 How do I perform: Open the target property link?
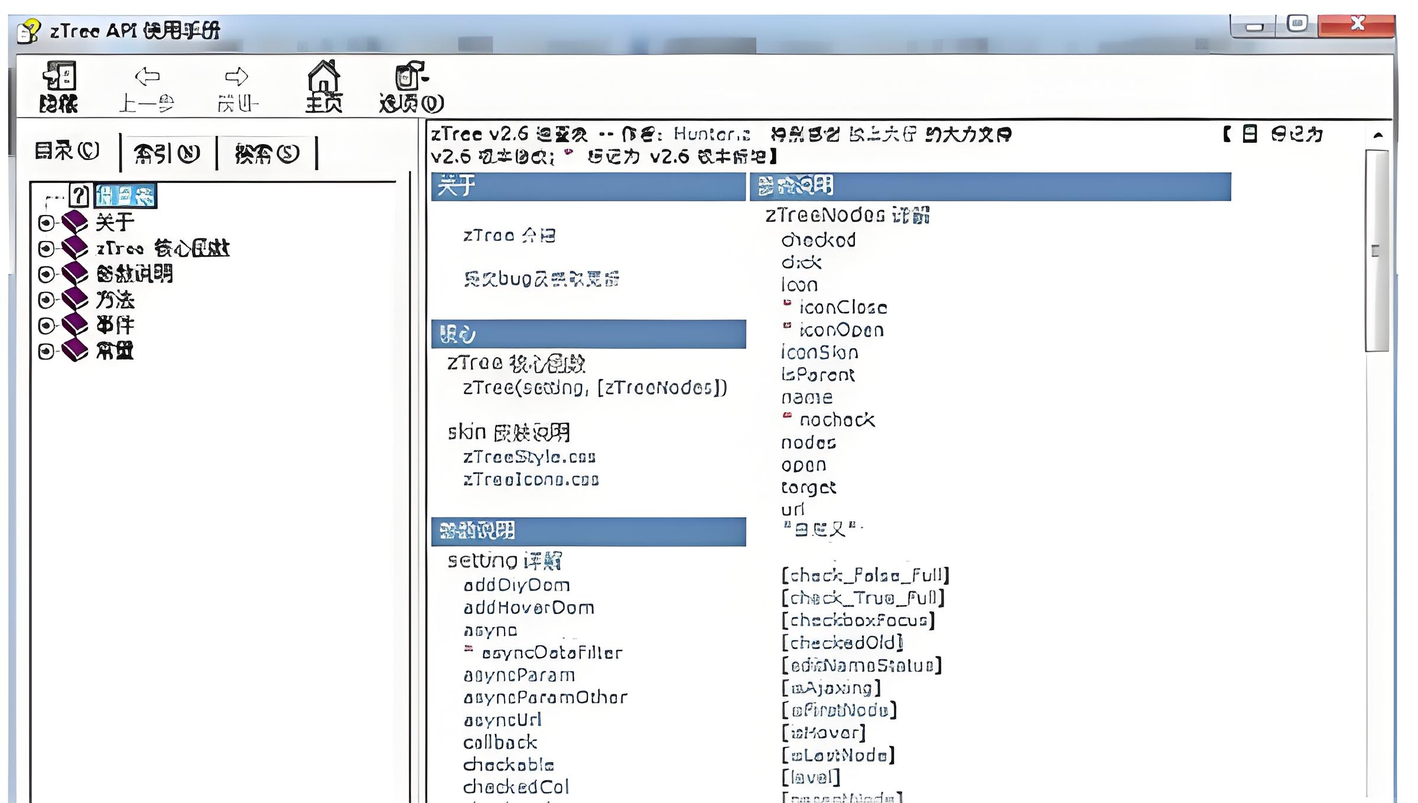click(808, 488)
